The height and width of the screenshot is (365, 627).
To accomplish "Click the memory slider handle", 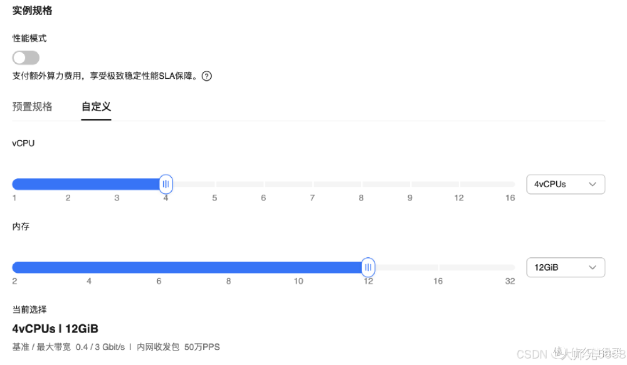I will 369,267.
